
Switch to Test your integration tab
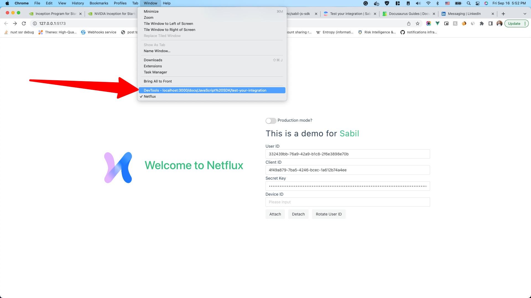tap(350, 14)
